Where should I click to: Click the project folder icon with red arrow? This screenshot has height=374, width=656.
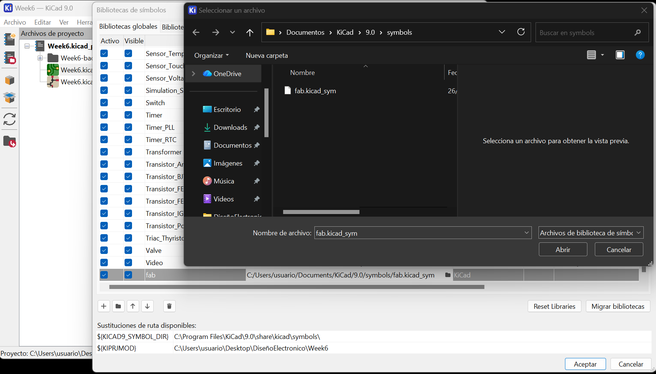click(x=9, y=141)
